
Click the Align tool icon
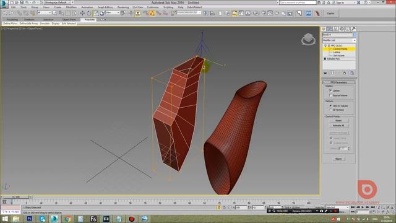pos(212,13)
